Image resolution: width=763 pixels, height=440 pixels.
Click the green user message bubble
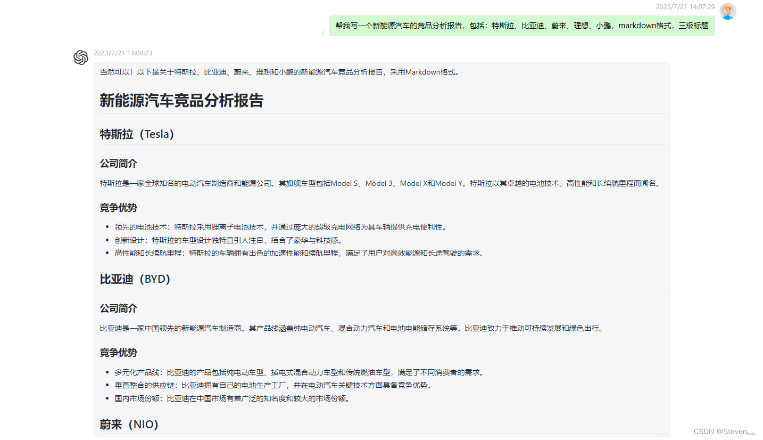pos(521,26)
